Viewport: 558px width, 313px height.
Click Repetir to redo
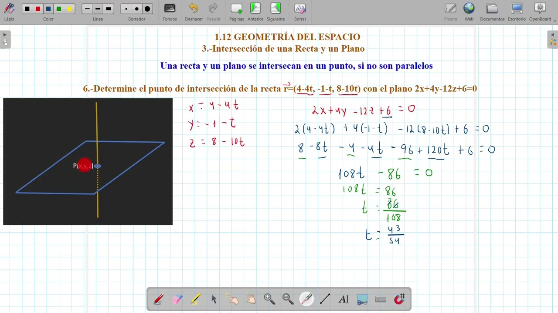point(214,11)
